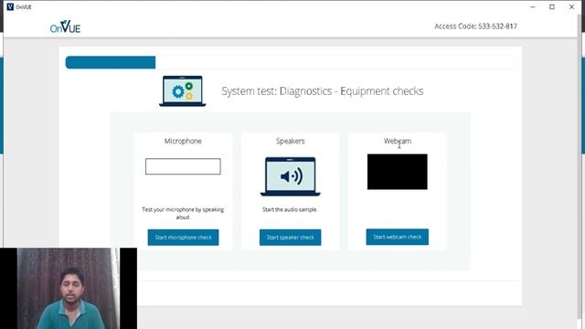The image size is (585, 329).
Task: Click the 'System test: Diagnostics - Equipment checks' heading
Action: click(323, 91)
